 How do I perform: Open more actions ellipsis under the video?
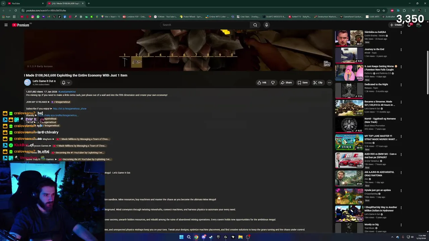(329, 83)
